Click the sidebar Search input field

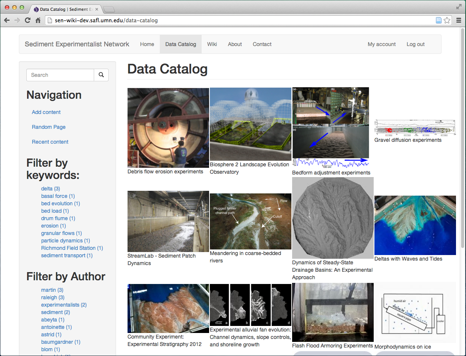tap(60, 75)
